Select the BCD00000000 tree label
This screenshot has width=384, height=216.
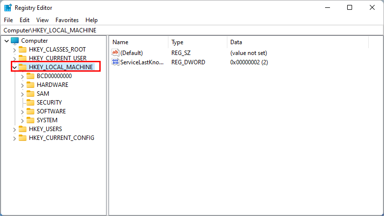click(54, 76)
